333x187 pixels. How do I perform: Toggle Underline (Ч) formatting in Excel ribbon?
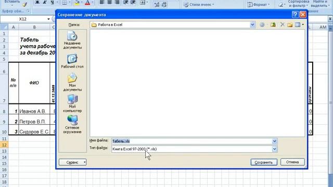click(x=52, y=2)
